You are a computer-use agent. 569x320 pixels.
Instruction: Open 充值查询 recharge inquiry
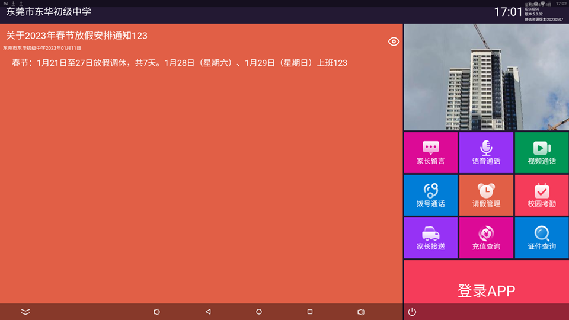pyautogui.click(x=486, y=238)
